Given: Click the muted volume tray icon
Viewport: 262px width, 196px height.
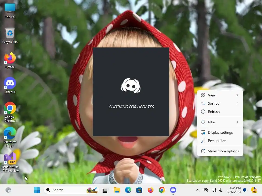Looking at the screenshot, I should pyautogui.click(x=220, y=190).
